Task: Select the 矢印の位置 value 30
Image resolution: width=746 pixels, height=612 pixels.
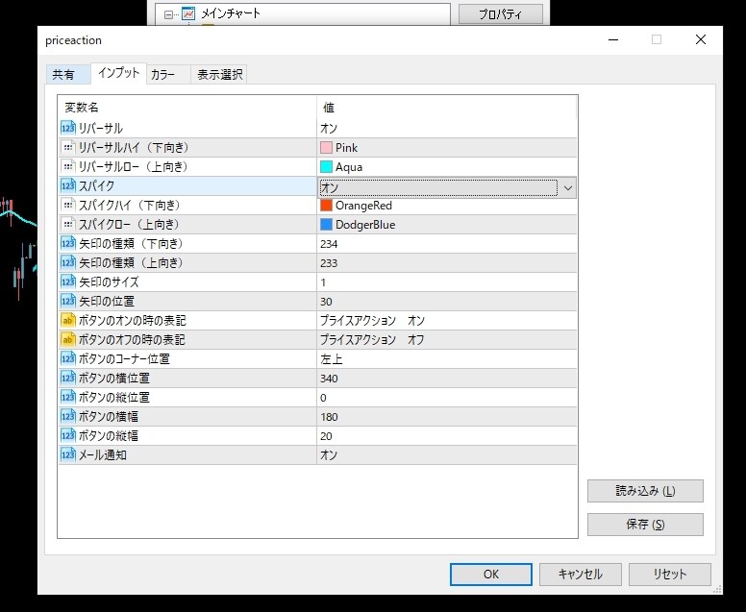Action: pyautogui.click(x=327, y=302)
